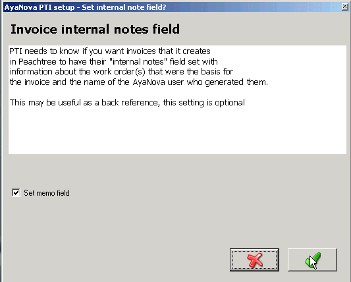Click the 'This may be useful' sentence
The image size is (351, 282).
tap(127, 103)
